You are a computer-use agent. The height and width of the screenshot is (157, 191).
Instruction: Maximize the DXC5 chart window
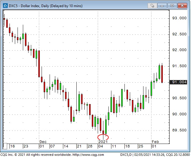(x=172, y=6)
